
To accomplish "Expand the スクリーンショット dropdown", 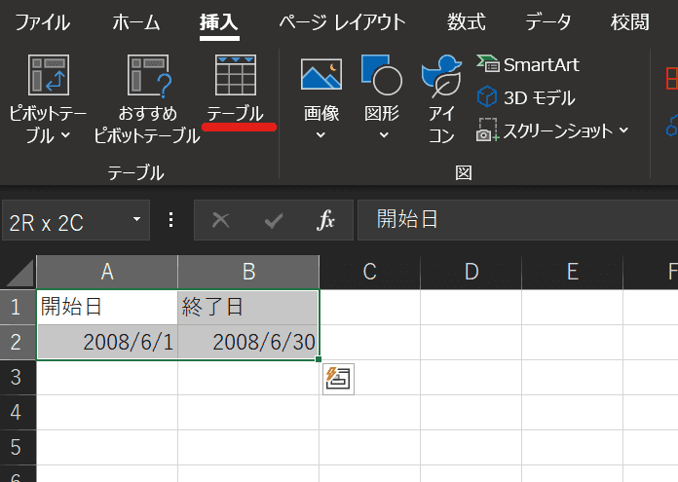I will (623, 130).
